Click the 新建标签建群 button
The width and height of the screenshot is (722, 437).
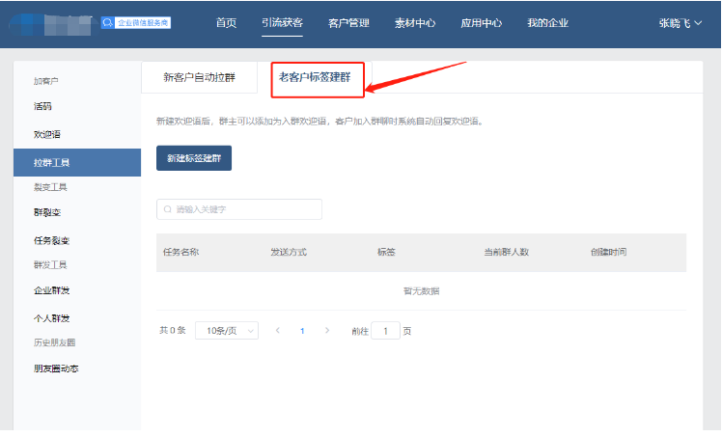click(193, 158)
